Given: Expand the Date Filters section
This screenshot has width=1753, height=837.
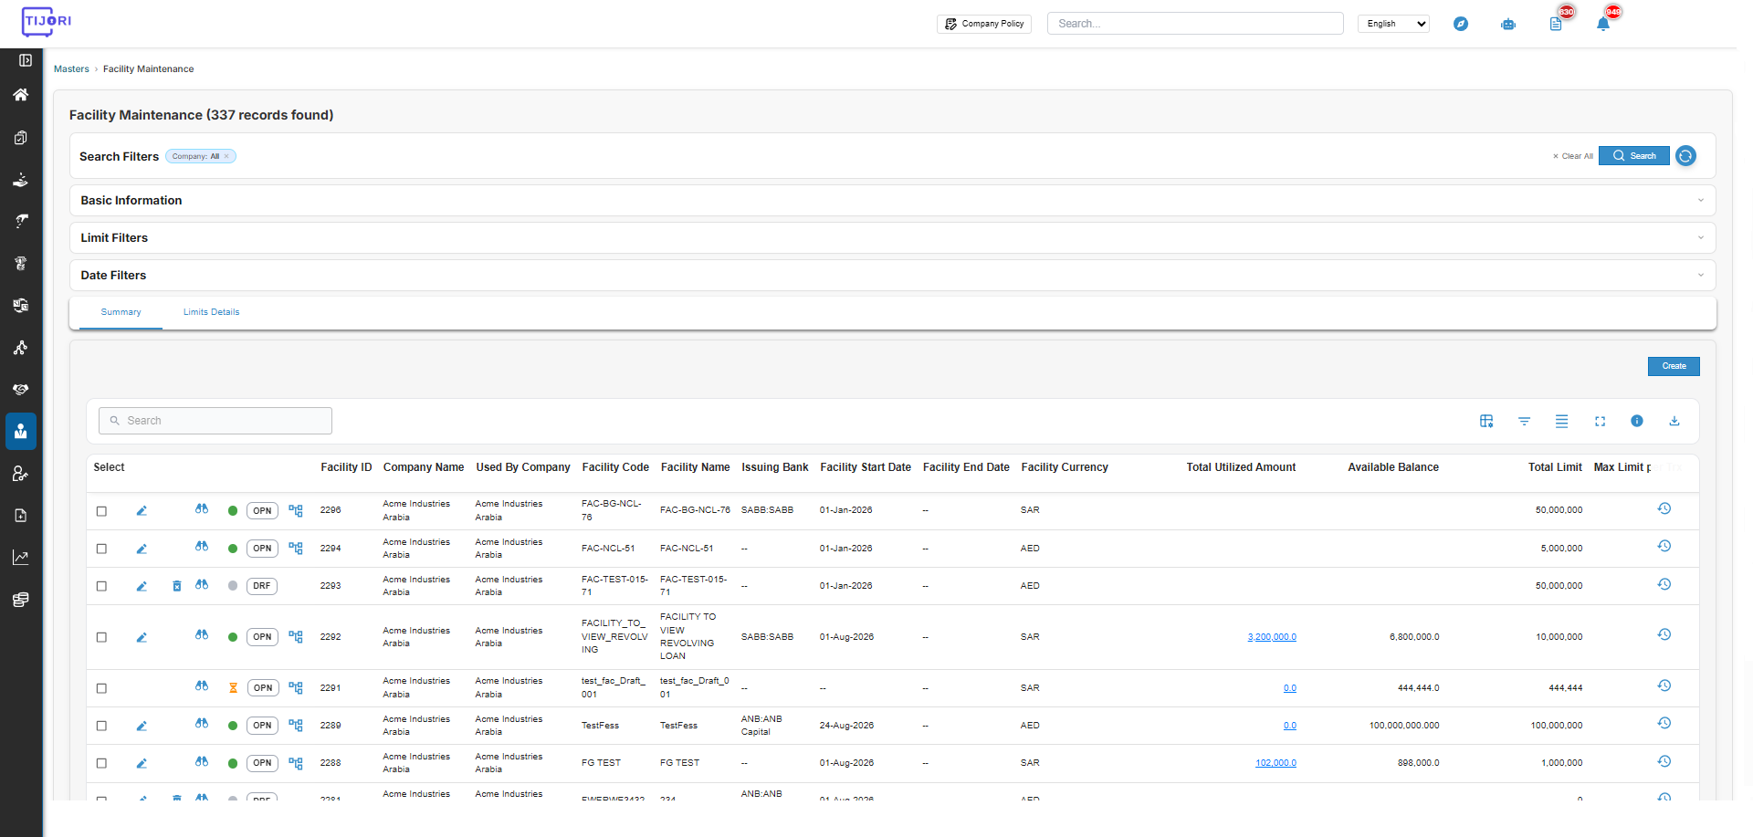Looking at the screenshot, I should pyautogui.click(x=893, y=276).
